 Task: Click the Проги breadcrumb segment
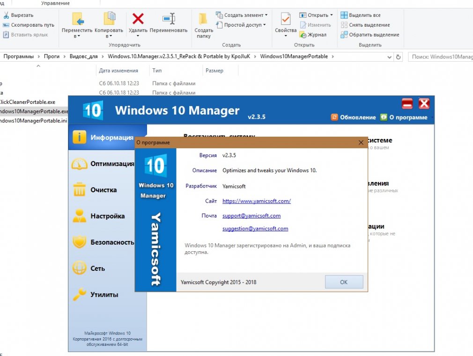click(52, 56)
